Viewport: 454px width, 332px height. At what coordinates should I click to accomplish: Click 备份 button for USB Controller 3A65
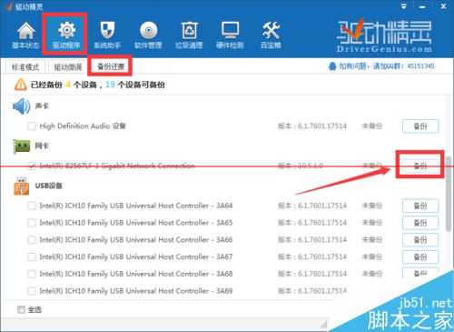(x=420, y=223)
